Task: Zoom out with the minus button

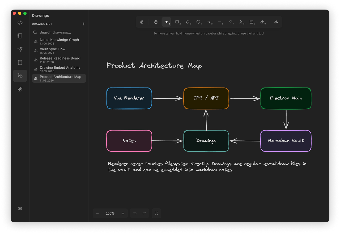Action: point(97,213)
